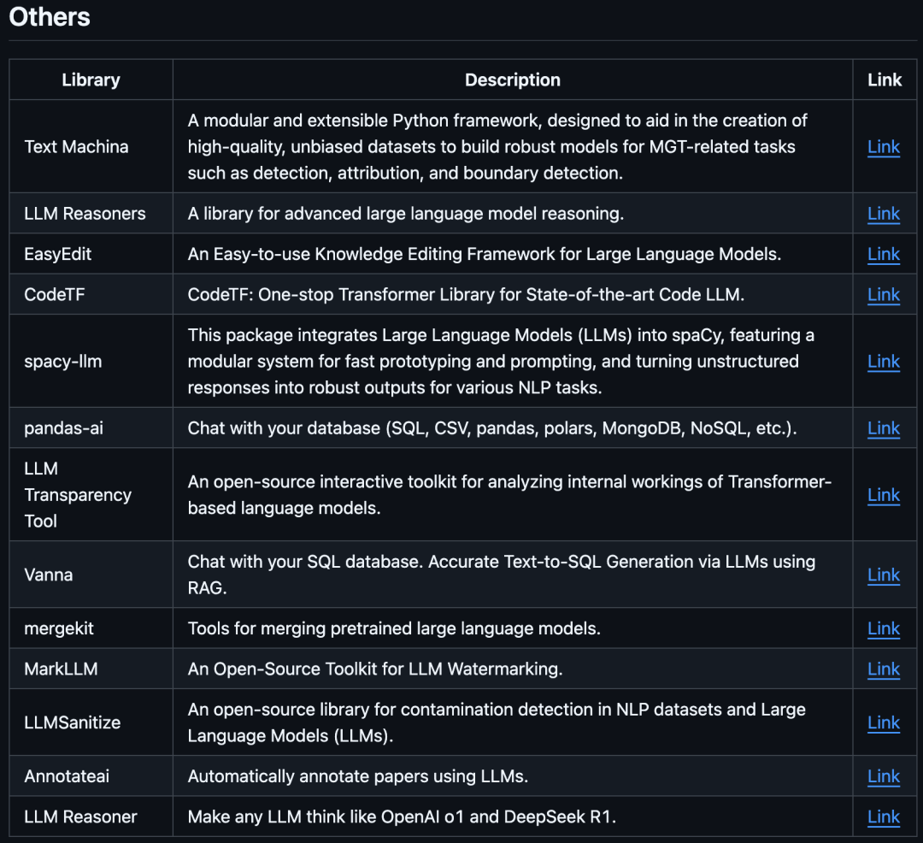The image size is (923, 843).
Task: Click the Others section heading
Action: coord(50,17)
